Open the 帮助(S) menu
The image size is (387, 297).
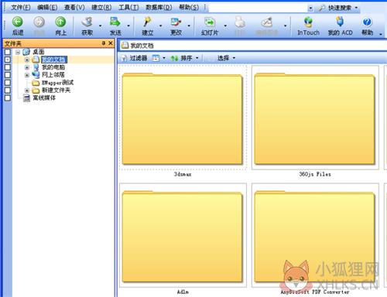189,8
